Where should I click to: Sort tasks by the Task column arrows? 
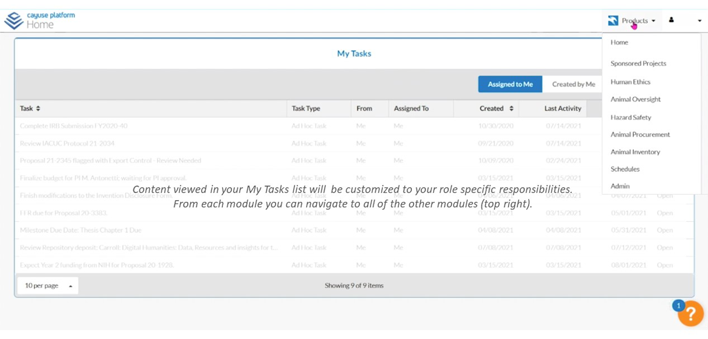[x=38, y=109]
